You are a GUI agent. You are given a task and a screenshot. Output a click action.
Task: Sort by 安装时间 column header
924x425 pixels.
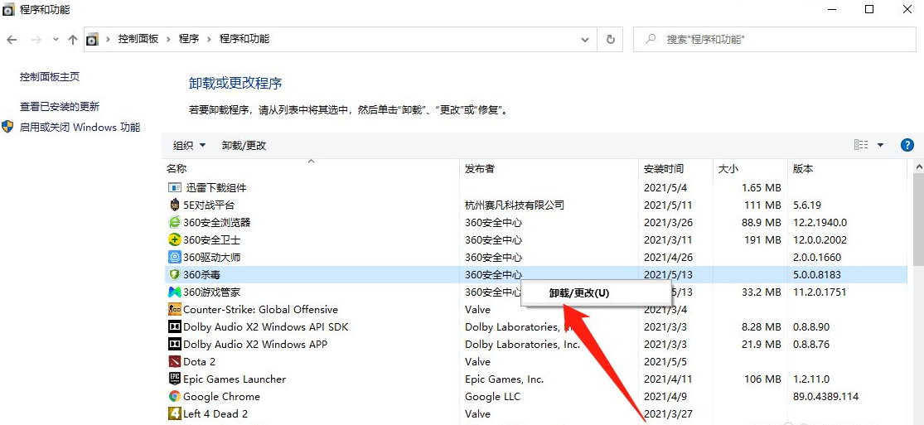[x=664, y=168]
